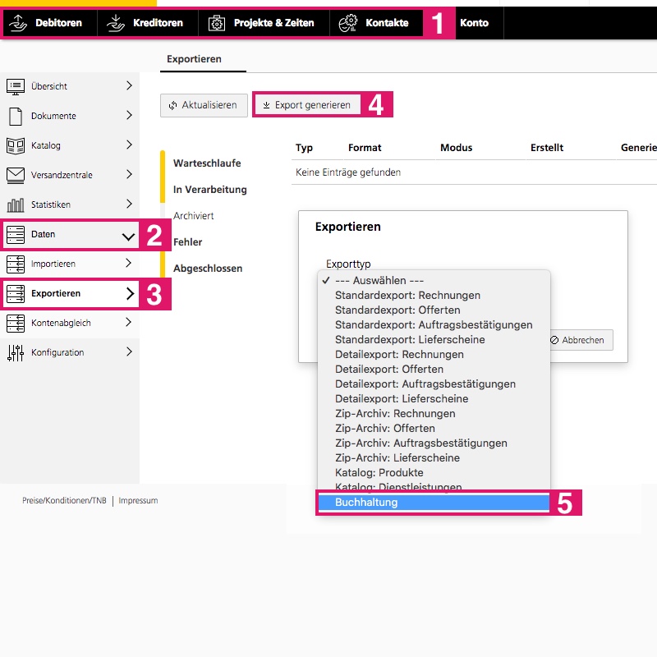Collapse the Daten section chevron
Viewport: 657px width, 657px height.
pos(128,235)
